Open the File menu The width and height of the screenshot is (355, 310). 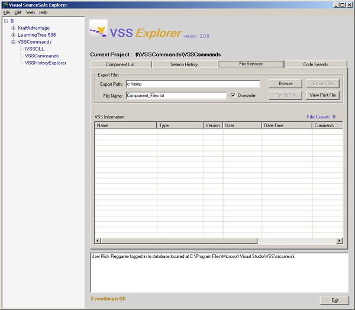pos(7,12)
